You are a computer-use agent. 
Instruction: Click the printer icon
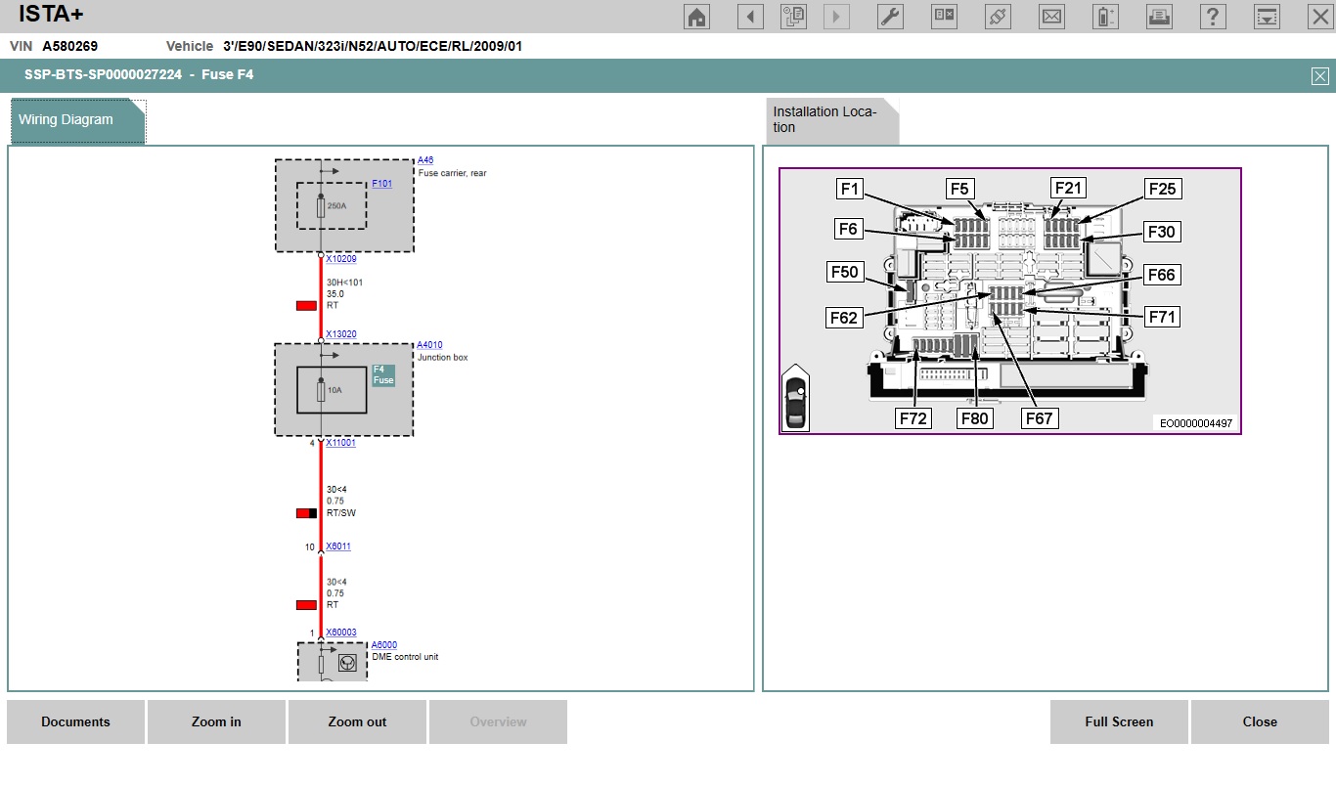tap(1159, 17)
